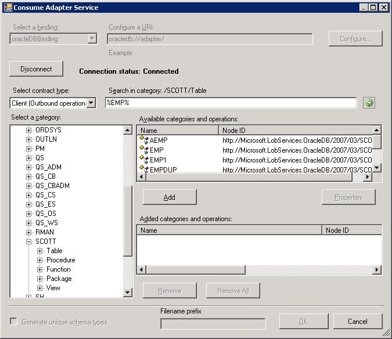Screen dimensions: 392x339
Task: Click the Consume Adapter Service title icon
Action: point(8,8)
